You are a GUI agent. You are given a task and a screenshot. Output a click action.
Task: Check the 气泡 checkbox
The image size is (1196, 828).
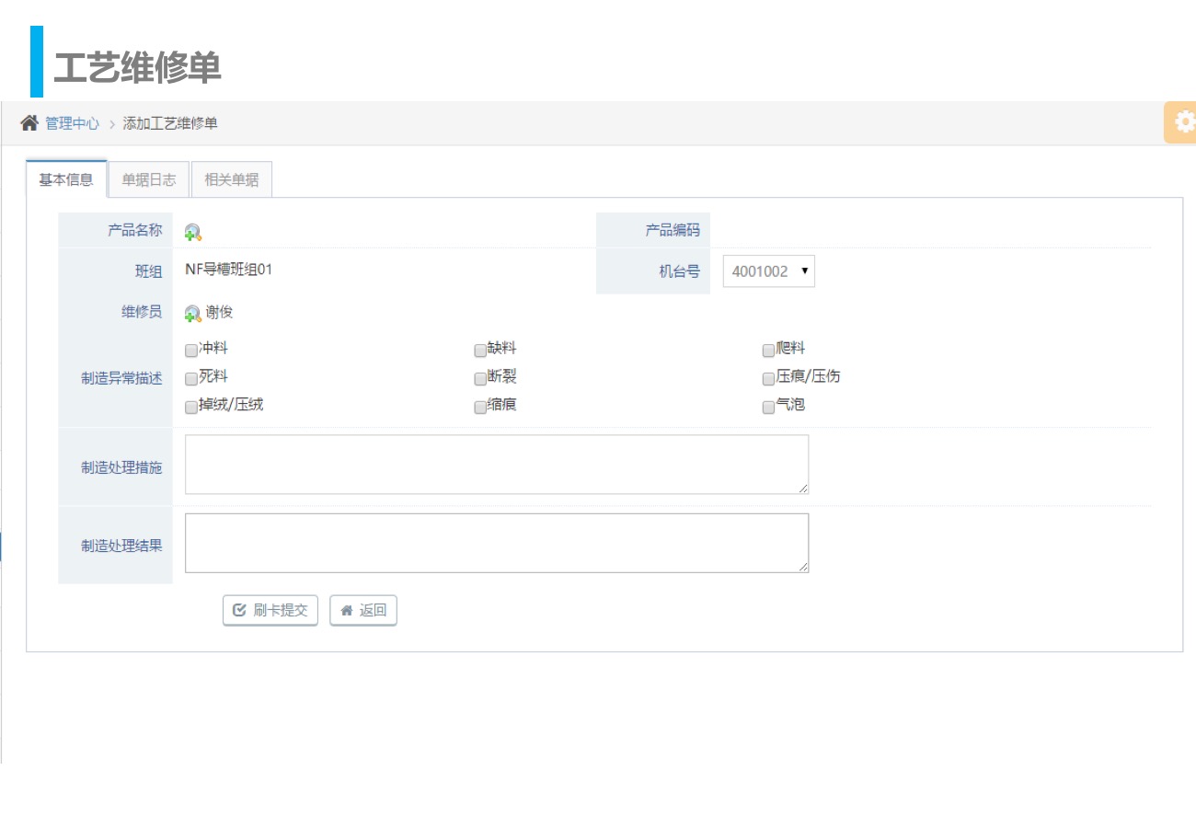(x=768, y=408)
